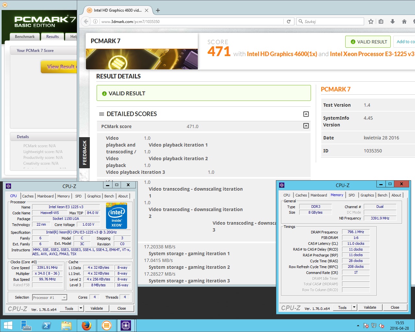Click the Intel Inside Xeon logo
This screenshot has width=415, height=332.
pos(116,216)
